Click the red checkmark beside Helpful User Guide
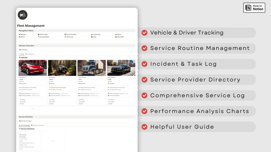 coord(144,127)
